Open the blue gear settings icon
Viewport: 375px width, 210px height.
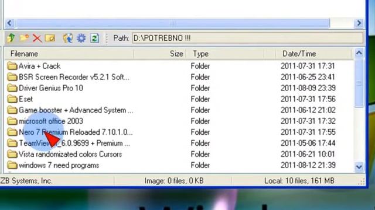[81, 38]
